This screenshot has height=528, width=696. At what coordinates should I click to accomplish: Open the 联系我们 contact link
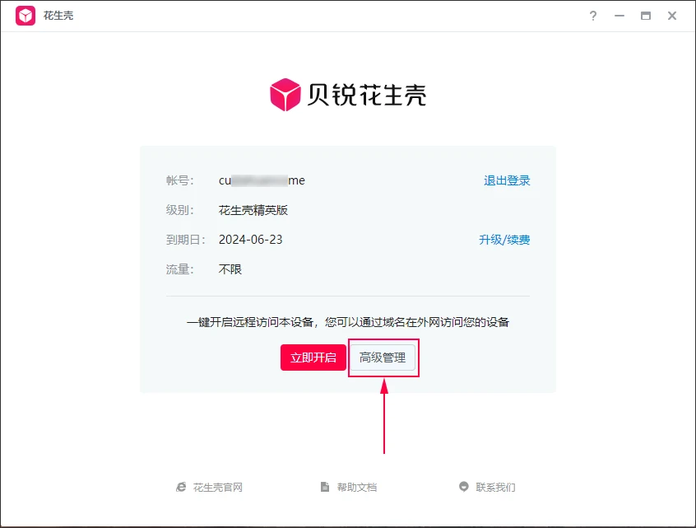pos(495,488)
